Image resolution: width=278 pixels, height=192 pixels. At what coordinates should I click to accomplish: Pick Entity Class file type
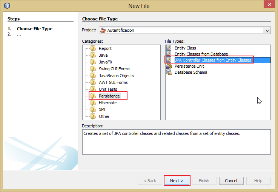click(185, 48)
